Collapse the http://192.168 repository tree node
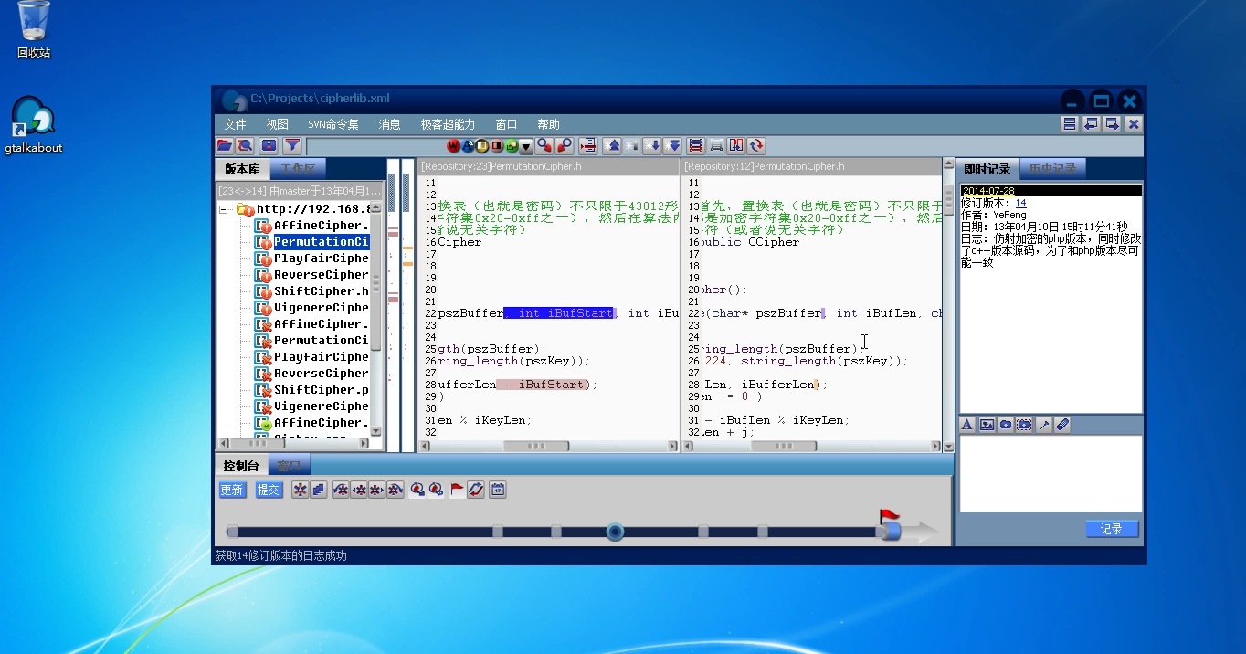 point(225,209)
